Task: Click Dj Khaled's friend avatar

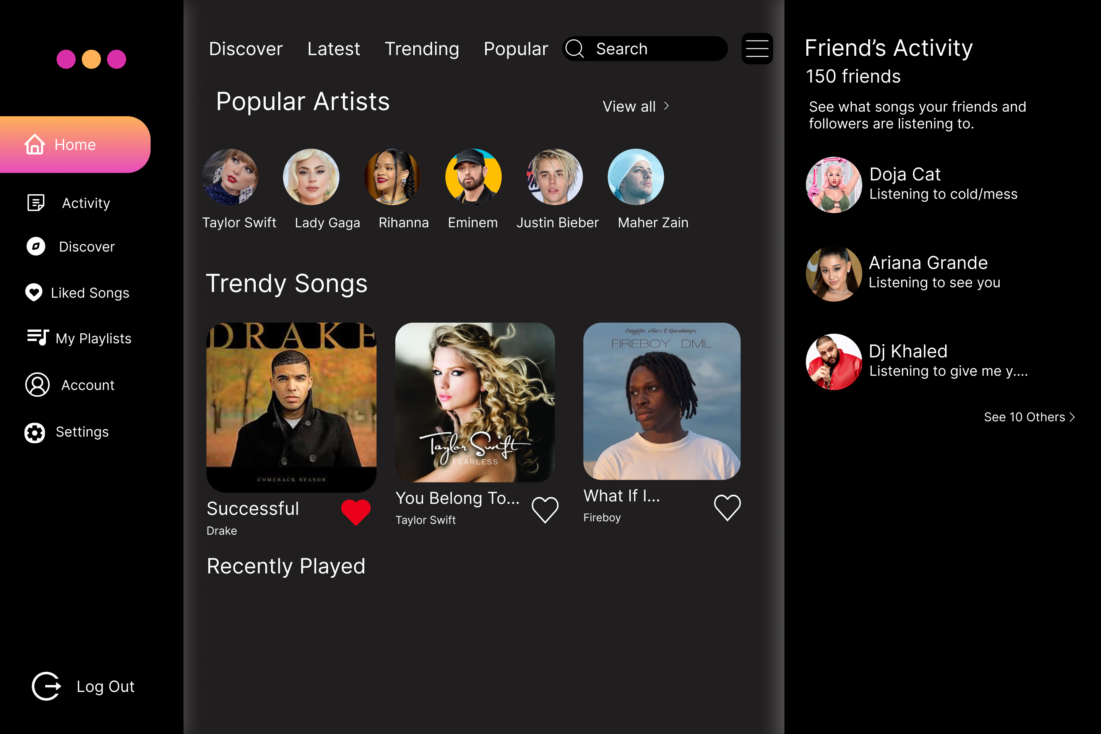Action: (834, 362)
